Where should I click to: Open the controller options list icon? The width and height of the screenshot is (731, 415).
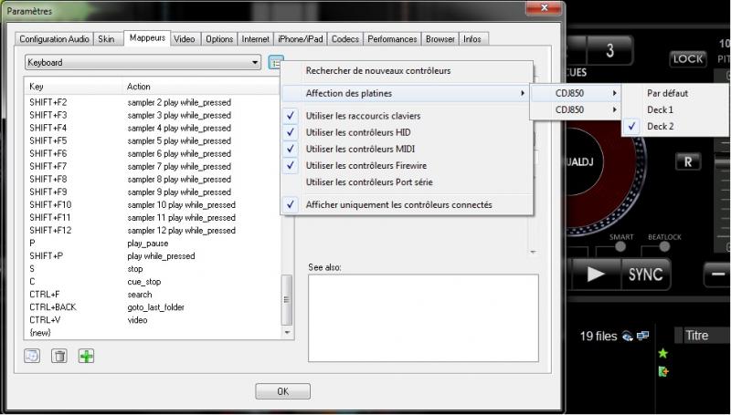coord(276,62)
